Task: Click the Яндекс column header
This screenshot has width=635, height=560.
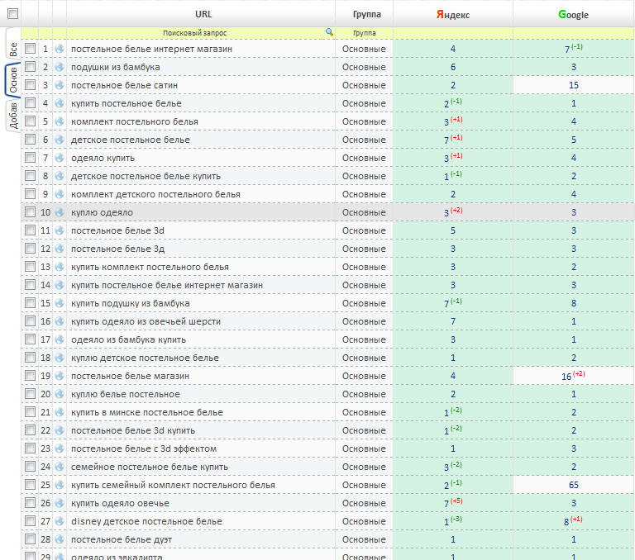Action: (x=453, y=15)
